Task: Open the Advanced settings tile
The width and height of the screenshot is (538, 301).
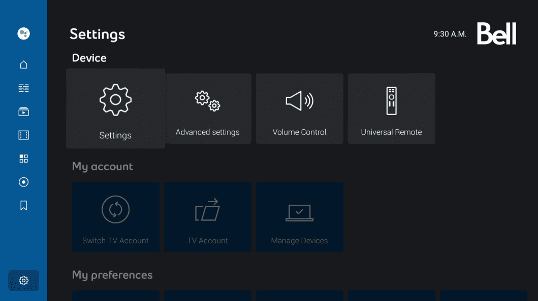Action: tap(207, 108)
